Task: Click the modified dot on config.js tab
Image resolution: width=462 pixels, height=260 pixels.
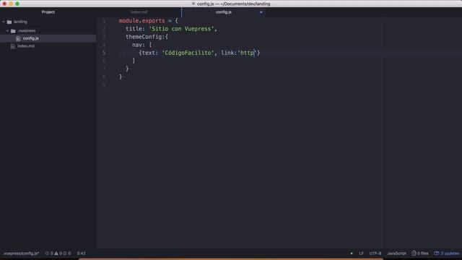Action: tap(261, 12)
